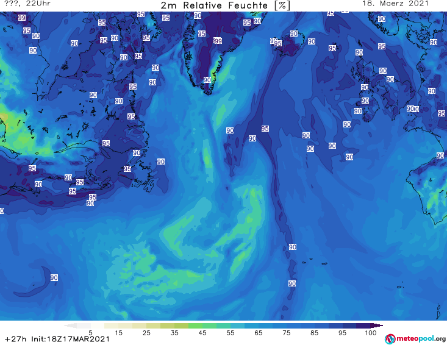The width and height of the screenshot is (447, 345).
Task: Click the '???, 22Uhr' time label
Action: tap(27, 4)
